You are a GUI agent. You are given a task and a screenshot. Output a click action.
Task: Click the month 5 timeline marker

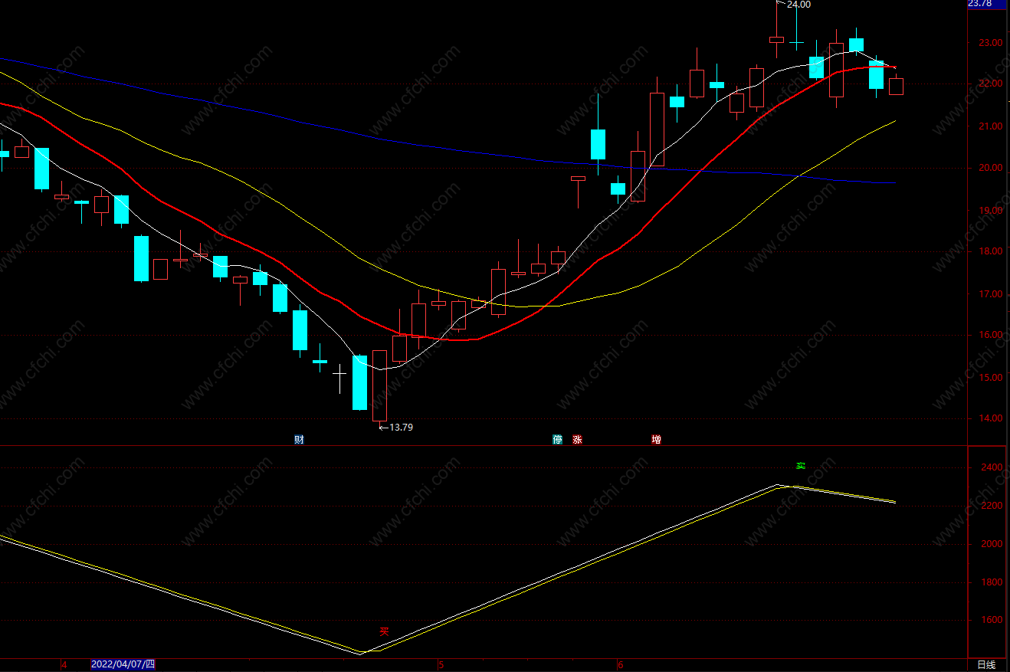point(441,665)
